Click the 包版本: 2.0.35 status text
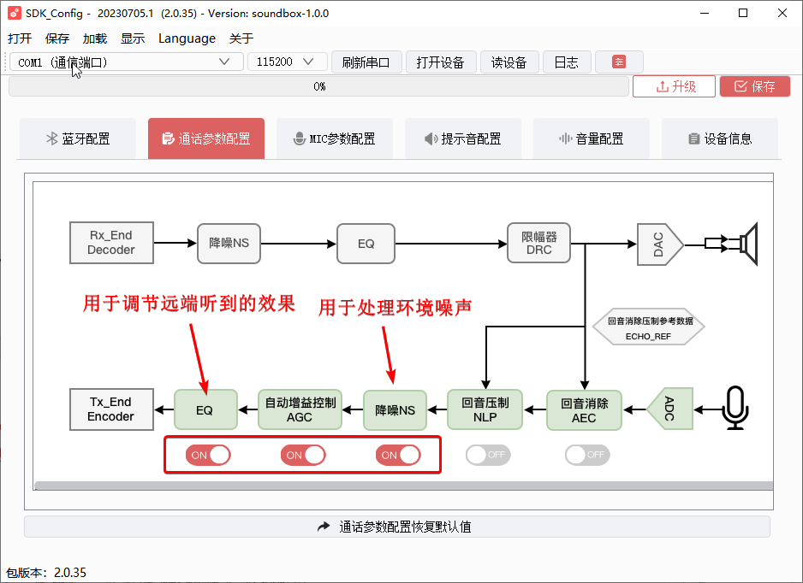803x583 pixels. 46,573
